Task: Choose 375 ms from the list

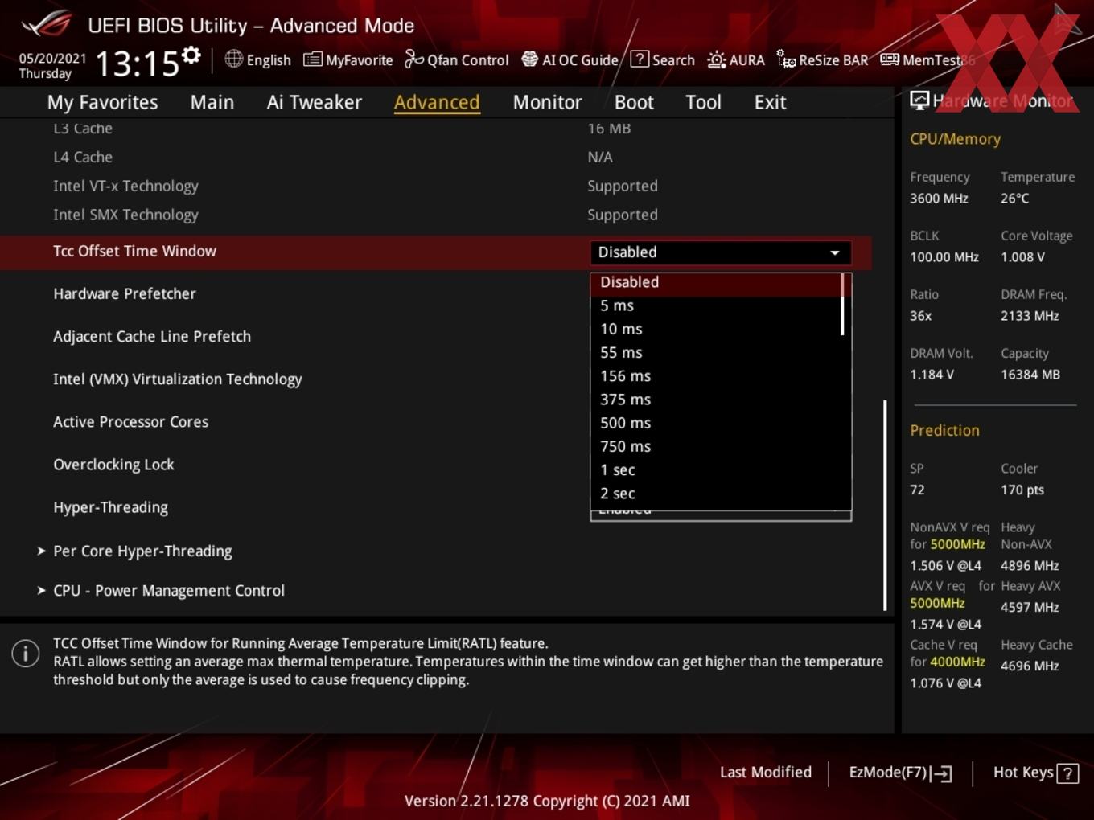Action: coord(716,399)
